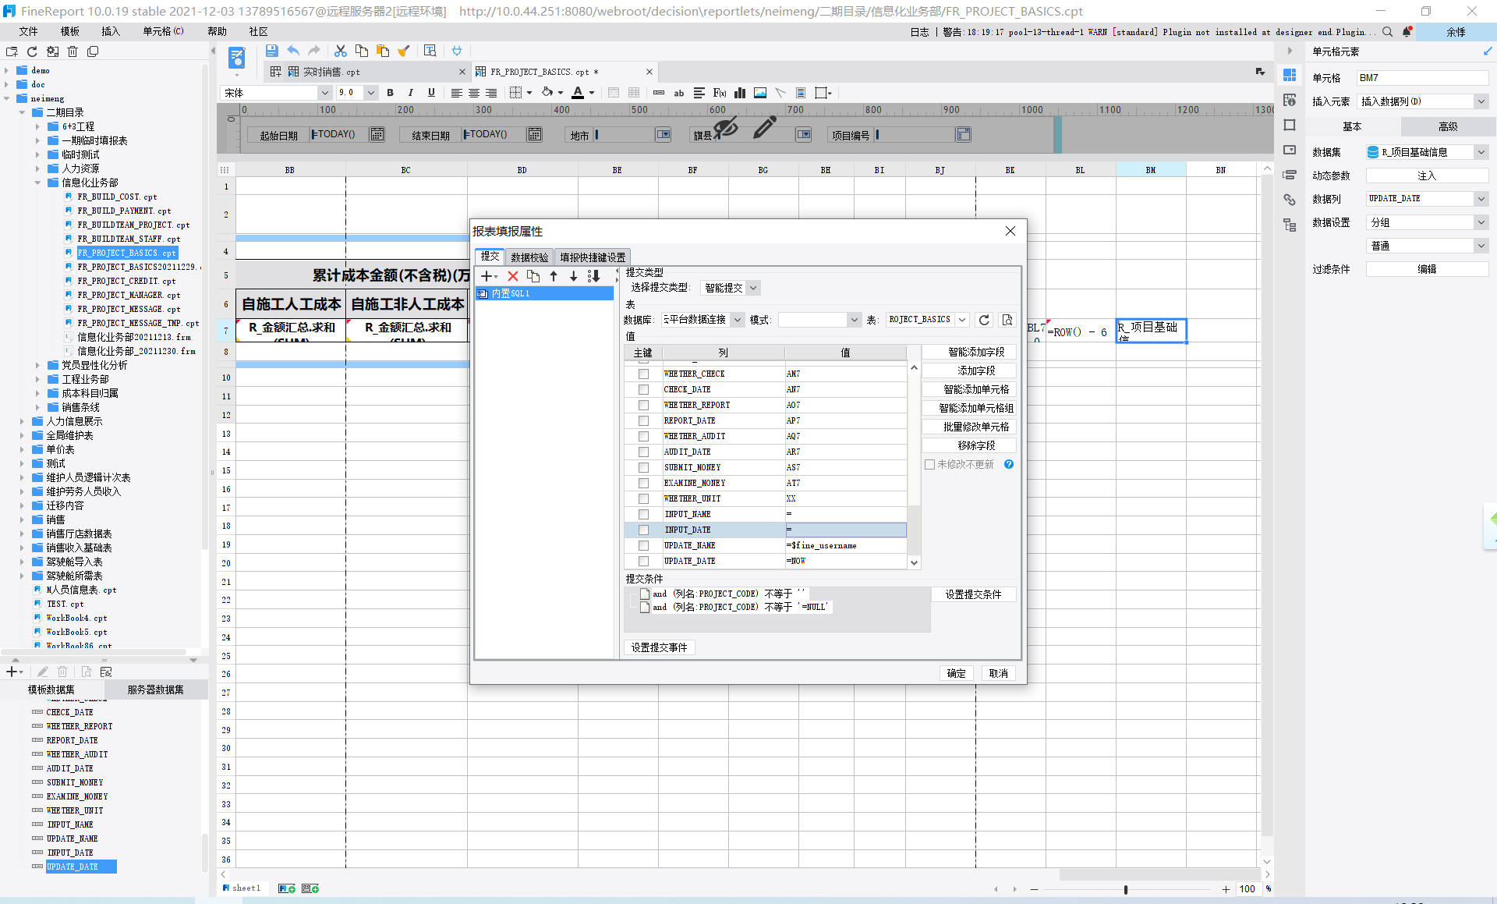Viewport: 1497px width, 904px height.
Task: Open the notifications bell icon
Action: [x=1407, y=32]
